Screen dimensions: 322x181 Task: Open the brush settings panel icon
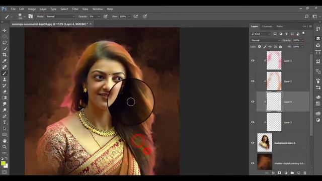[31, 17]
